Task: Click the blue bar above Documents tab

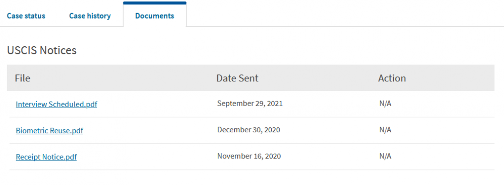Action: (x=155, y=3)
